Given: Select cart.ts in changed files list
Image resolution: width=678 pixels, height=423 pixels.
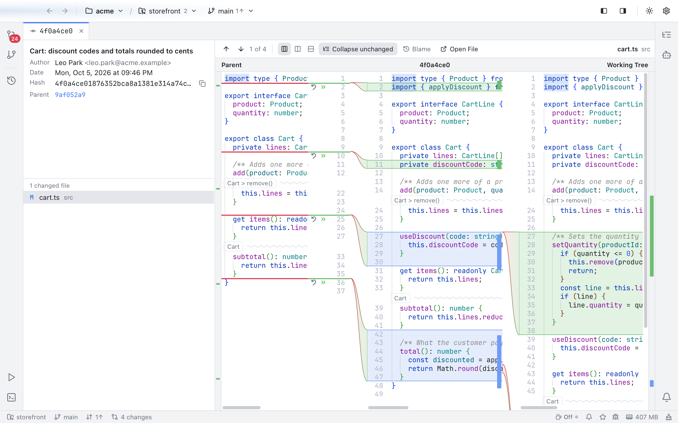Looking at the screenshot, I should coord(119,197).
